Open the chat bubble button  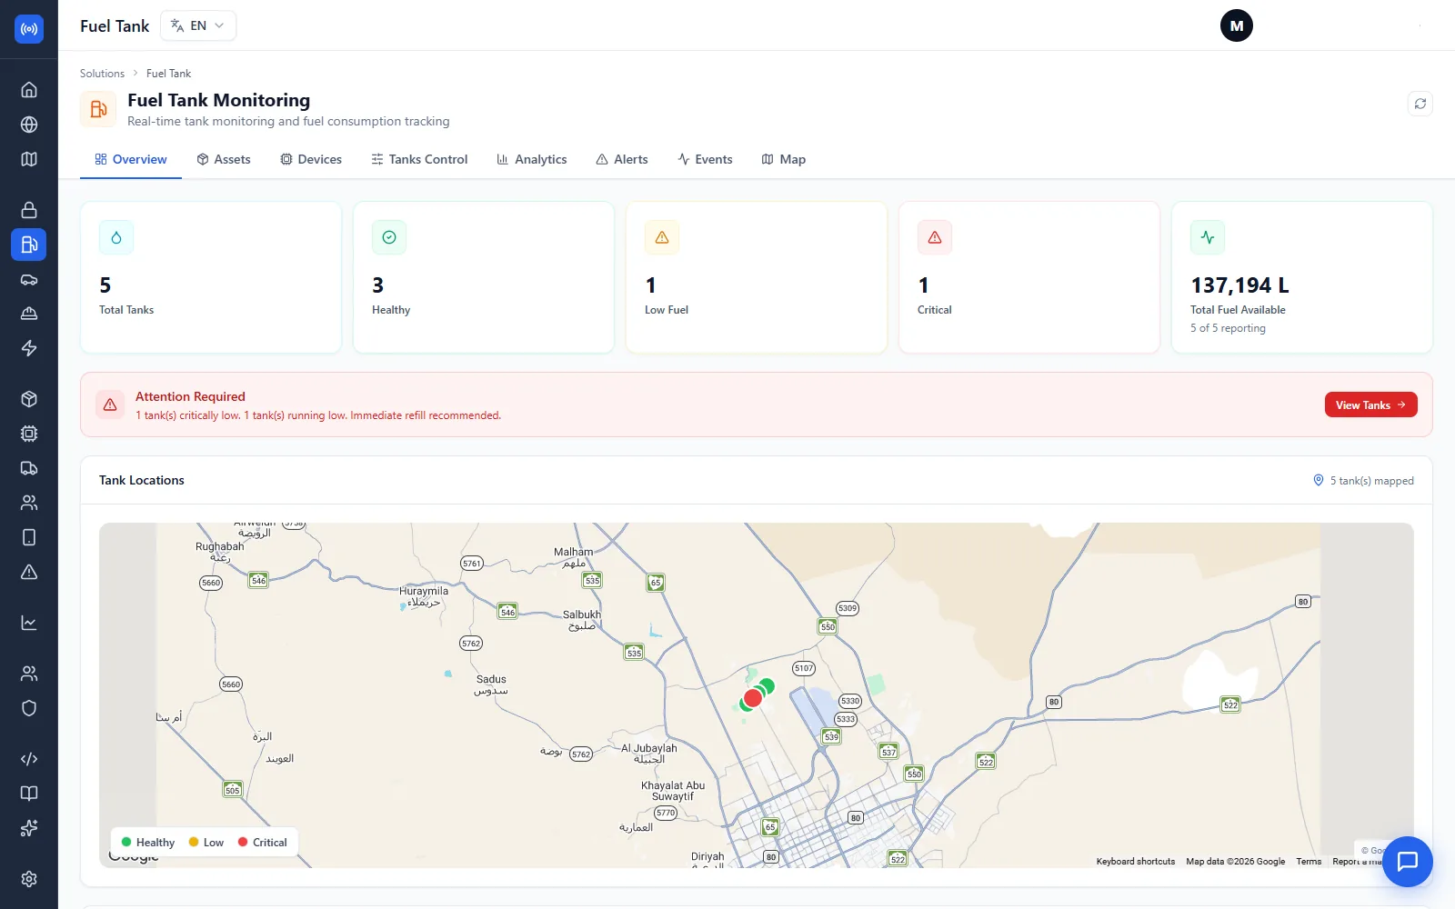click(x=1408, y=862)
